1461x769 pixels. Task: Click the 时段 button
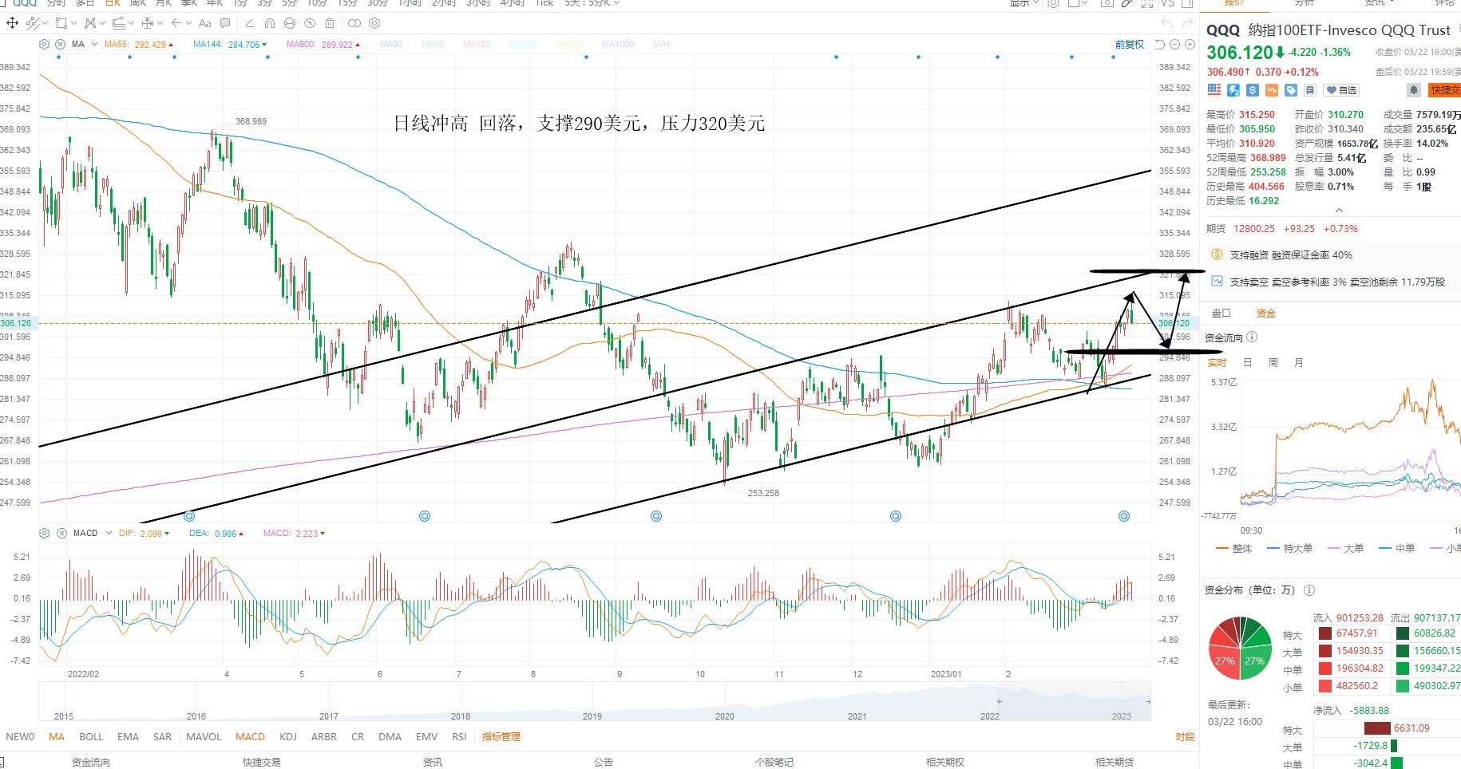click(1186, 737)
